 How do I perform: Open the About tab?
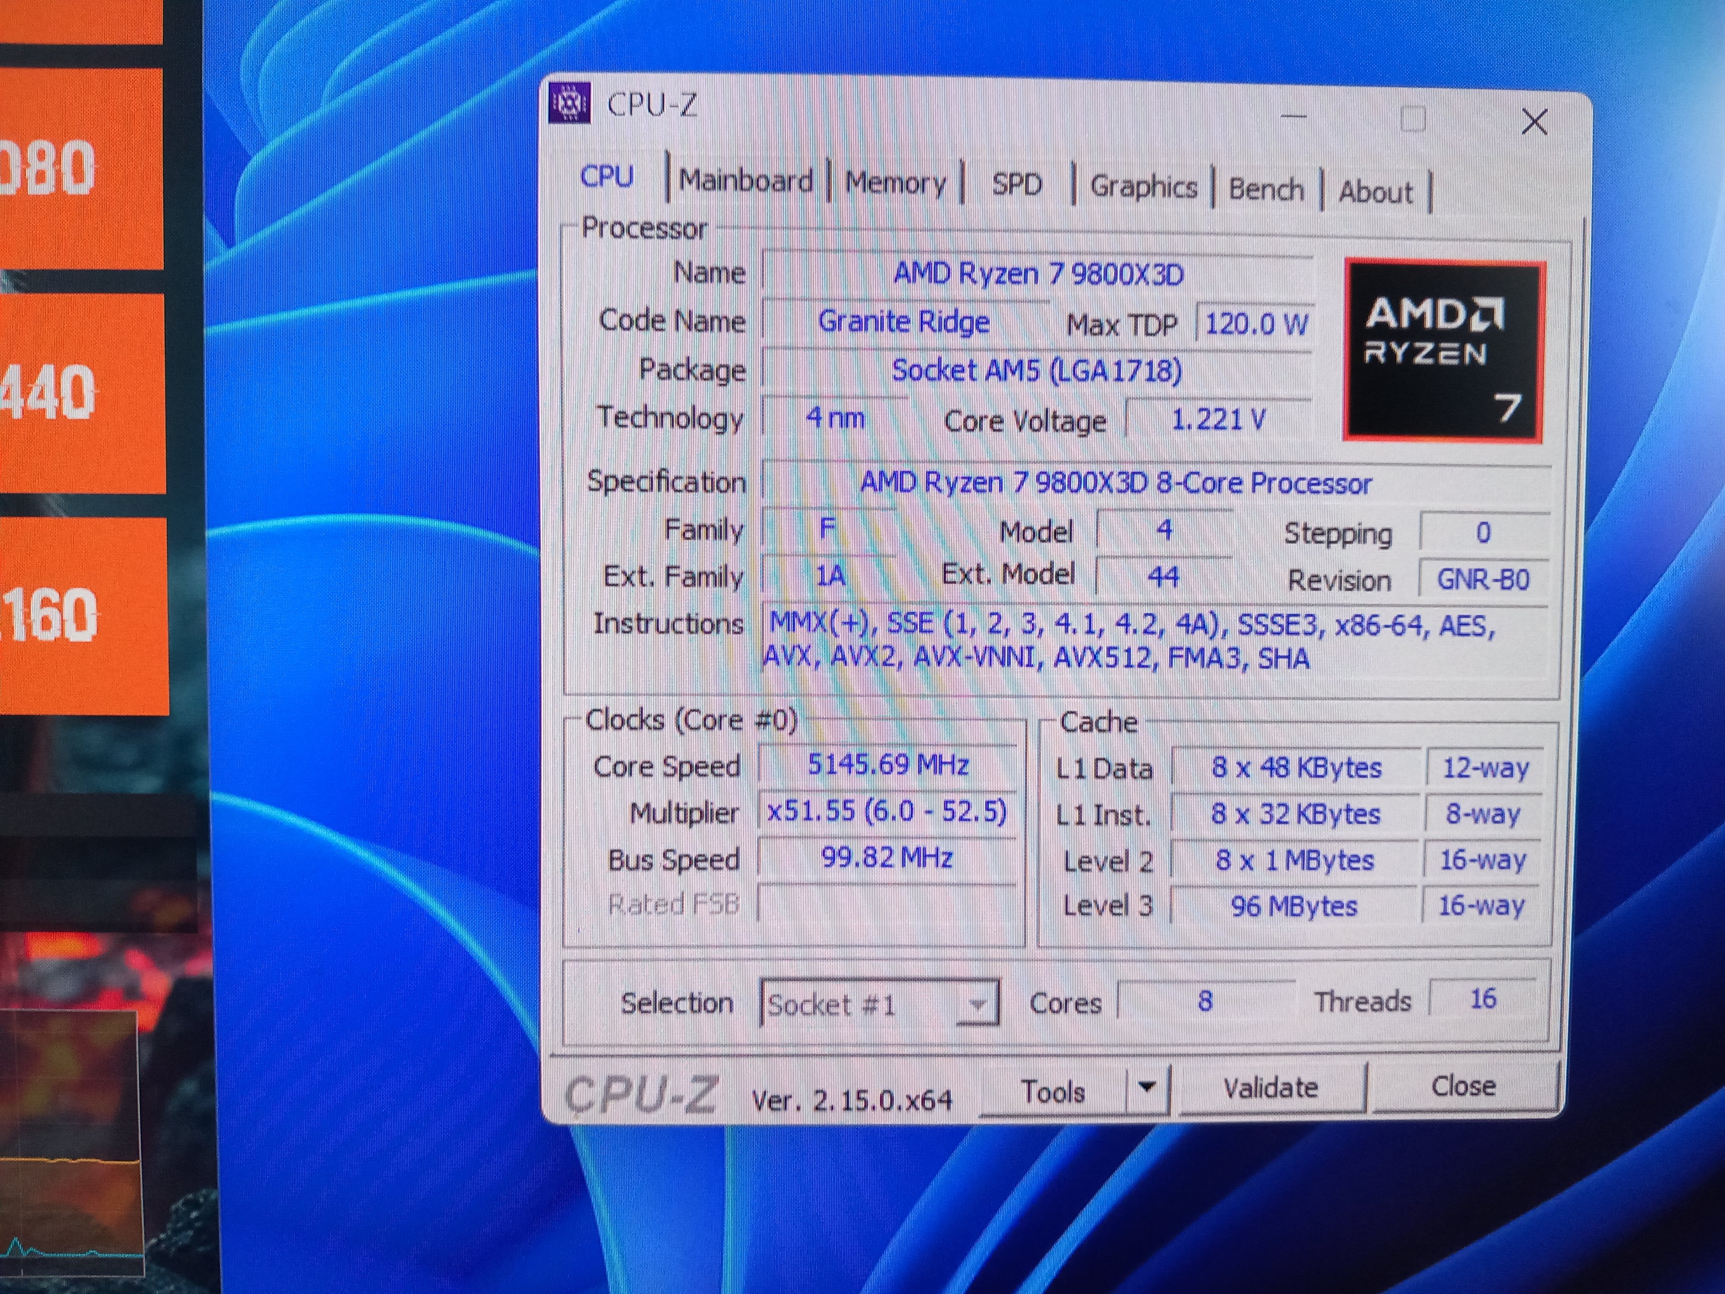click(1375, 192)
